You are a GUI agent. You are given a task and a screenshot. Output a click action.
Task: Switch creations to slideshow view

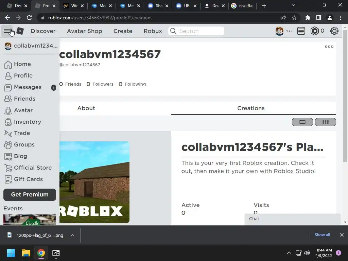click(x=302, y=122)
